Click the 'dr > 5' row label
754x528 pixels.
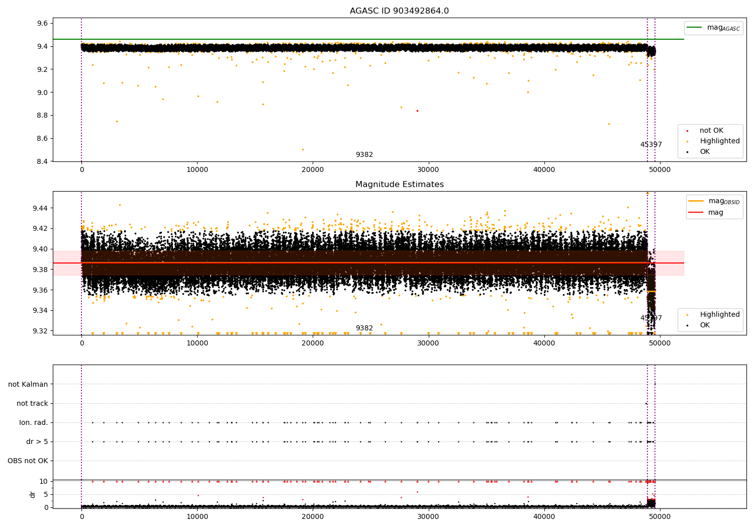[37, 442]
